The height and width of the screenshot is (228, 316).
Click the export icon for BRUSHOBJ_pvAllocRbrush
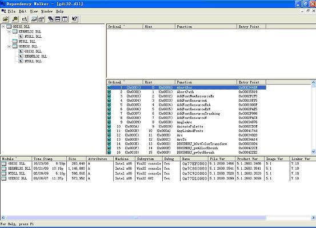(x=109, y=148)
